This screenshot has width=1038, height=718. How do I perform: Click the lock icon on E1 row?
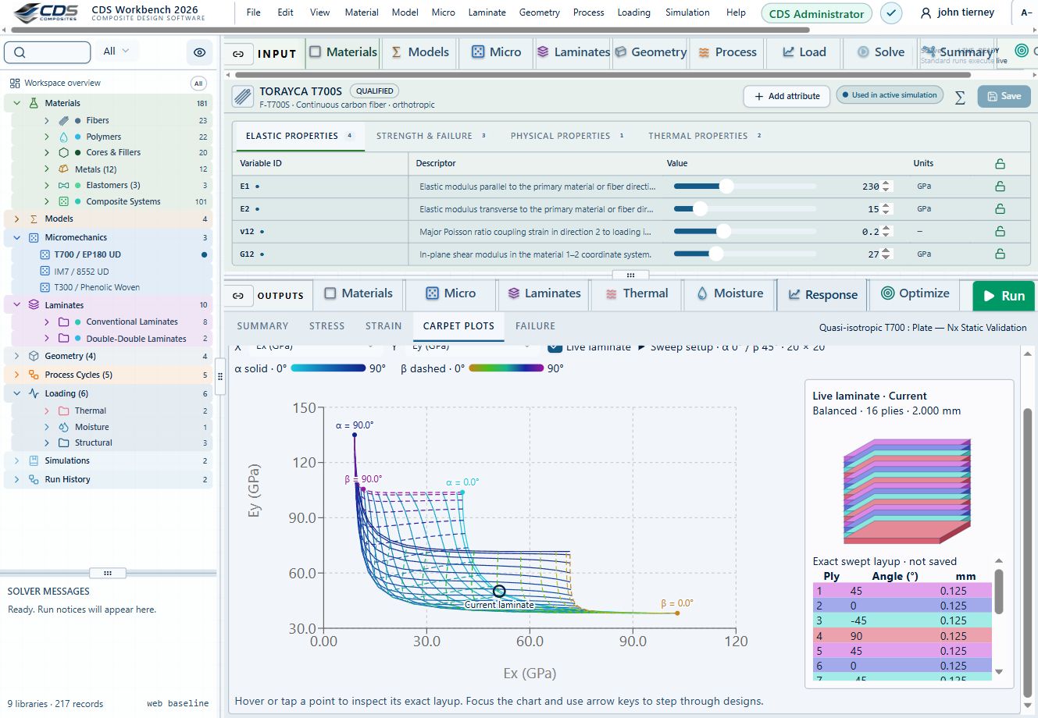coord(1000,187)
